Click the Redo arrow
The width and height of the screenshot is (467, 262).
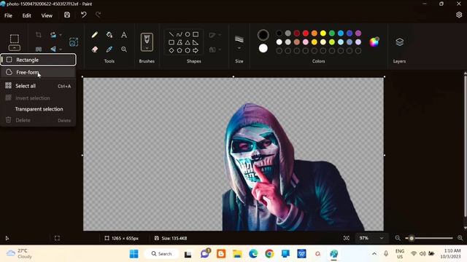(x=99, y=15)
